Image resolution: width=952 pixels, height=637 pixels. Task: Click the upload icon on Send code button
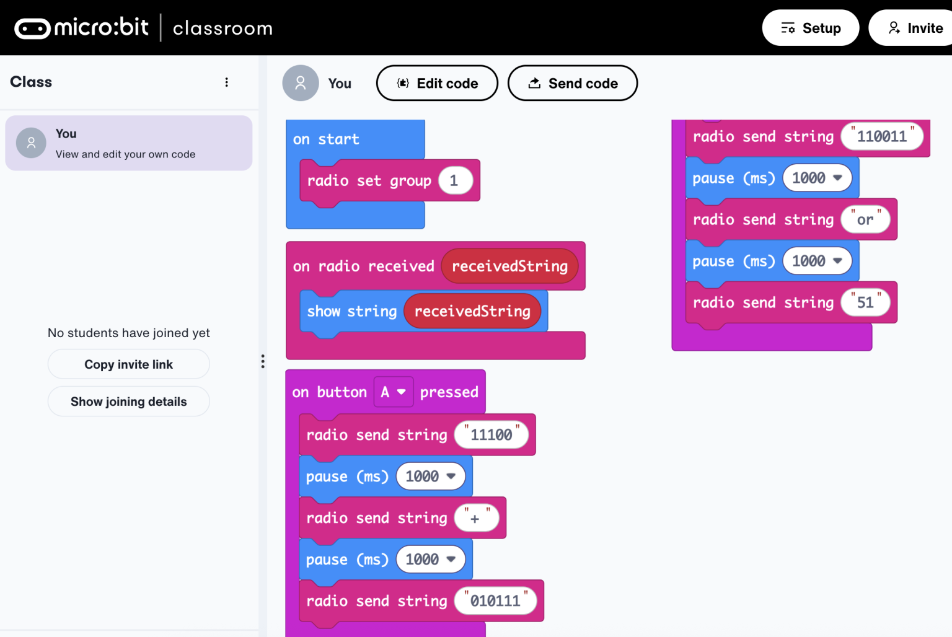point(534,82)
